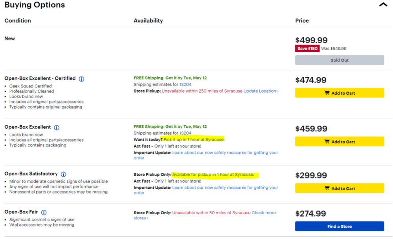Click info icon beside Open-Box Excellent - Certified
Image resolution: width=393 pixels, height=239 pixels.
(81, 79)
